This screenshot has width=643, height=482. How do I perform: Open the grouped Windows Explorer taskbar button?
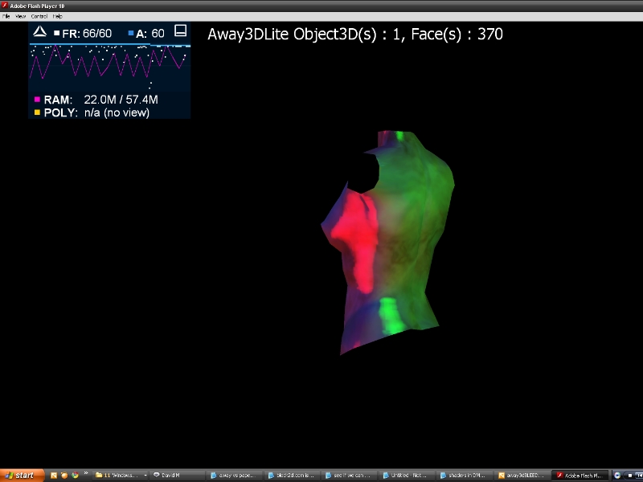119,476
